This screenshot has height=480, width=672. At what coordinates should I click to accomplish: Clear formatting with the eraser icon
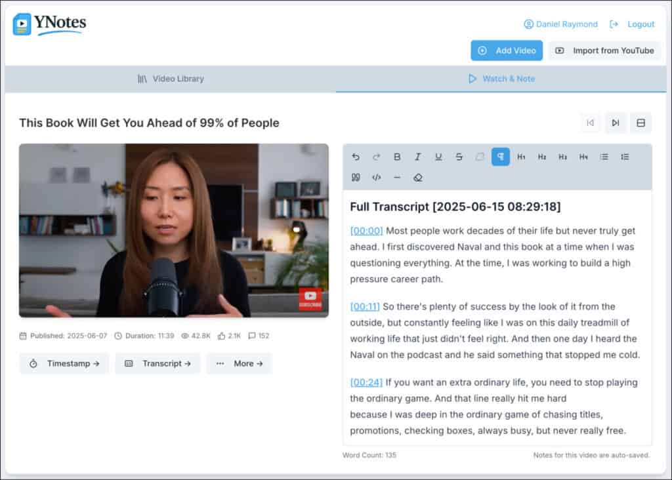418,177
